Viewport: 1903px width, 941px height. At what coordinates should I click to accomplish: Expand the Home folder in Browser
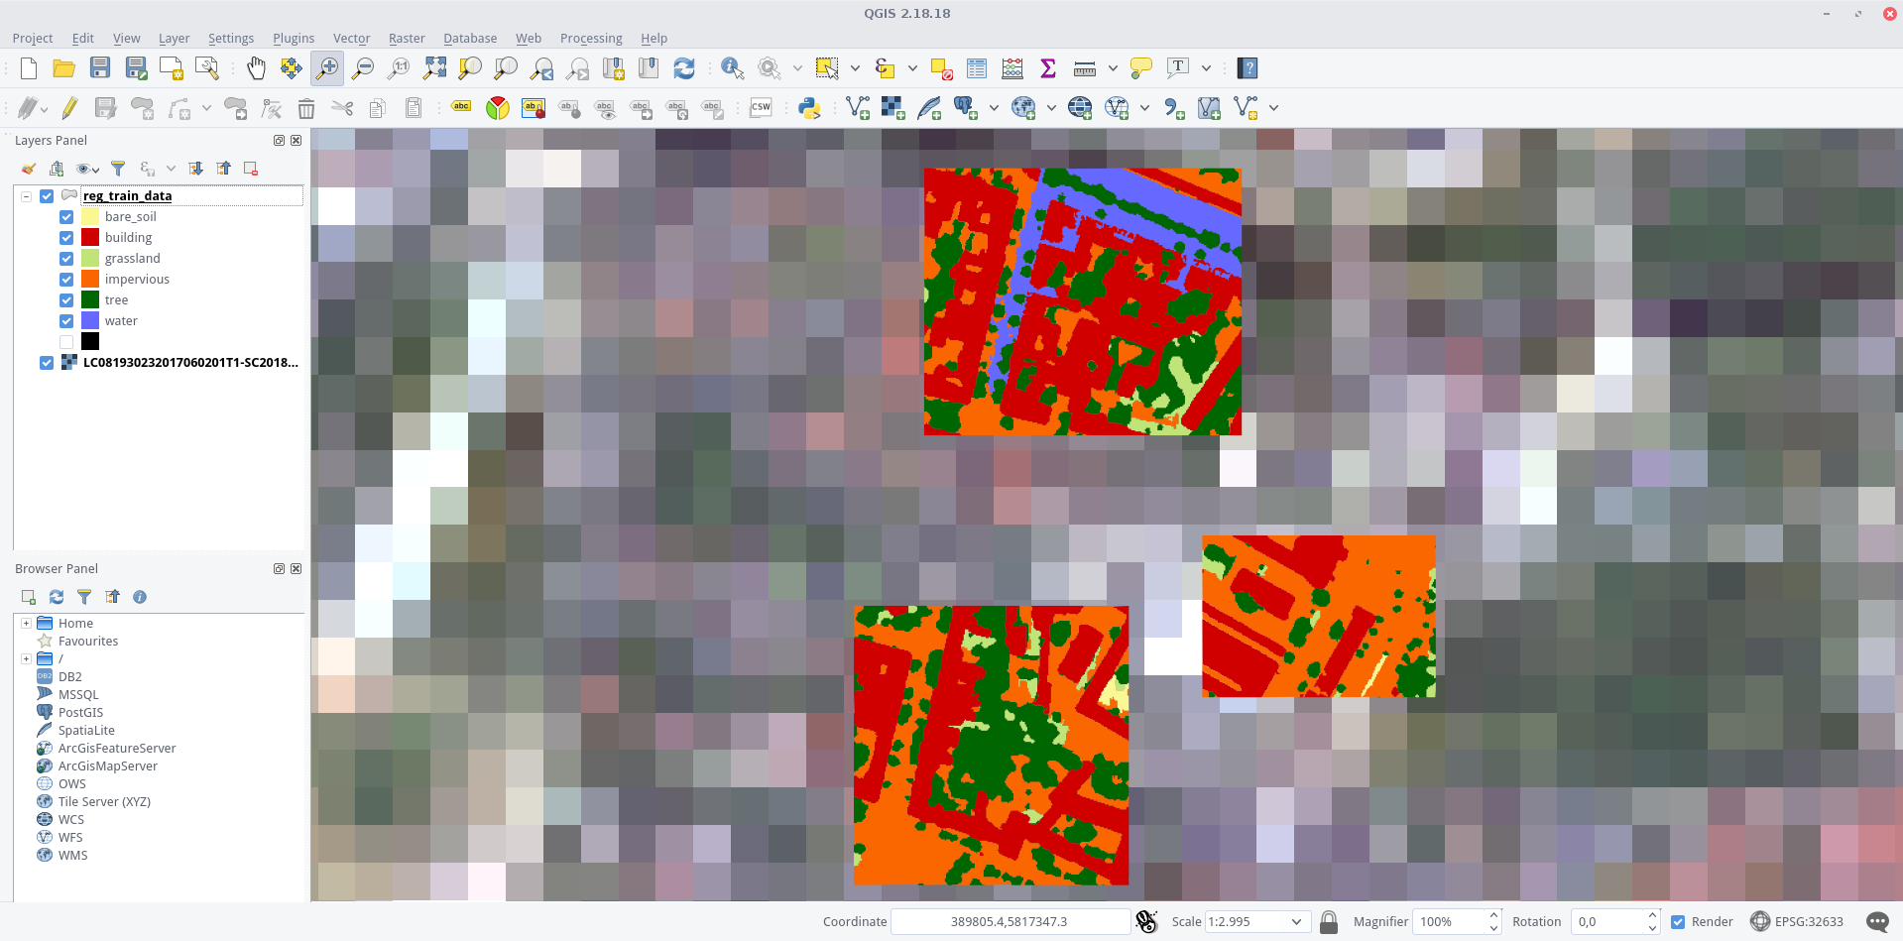[26, 624]
